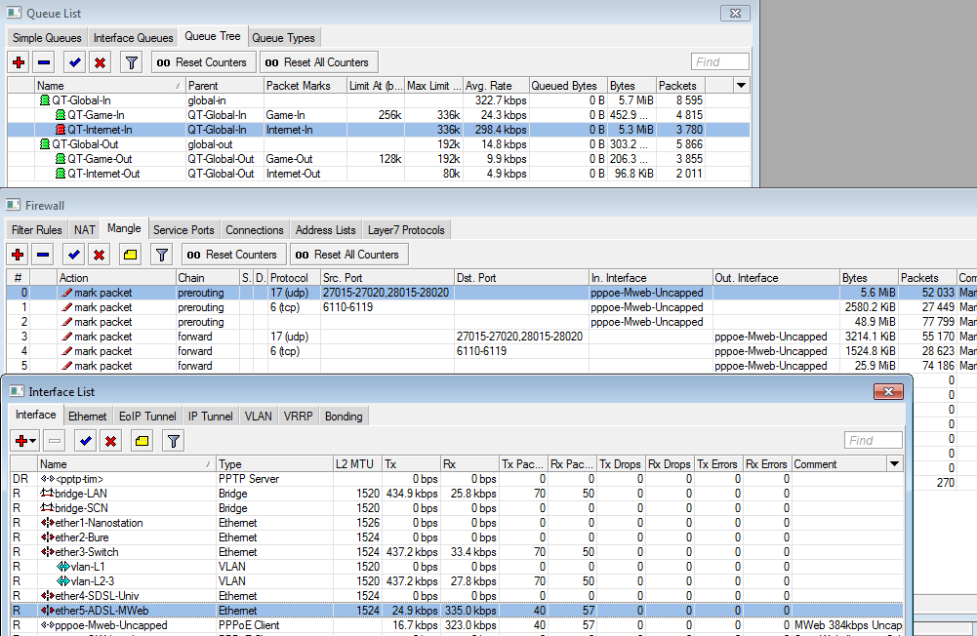
Task: Open the add interface dropdown in Interface List
Action: click(25, 441)
